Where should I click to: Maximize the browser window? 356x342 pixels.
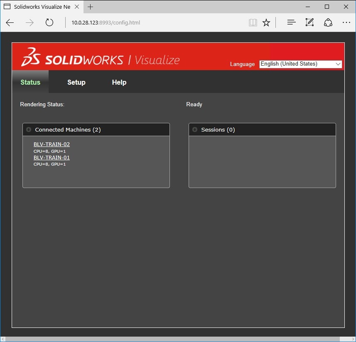click(327, 7)
